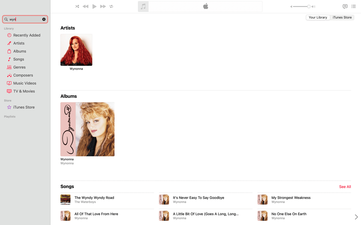
Task: Skip to next track
Action: click(103, 6)
